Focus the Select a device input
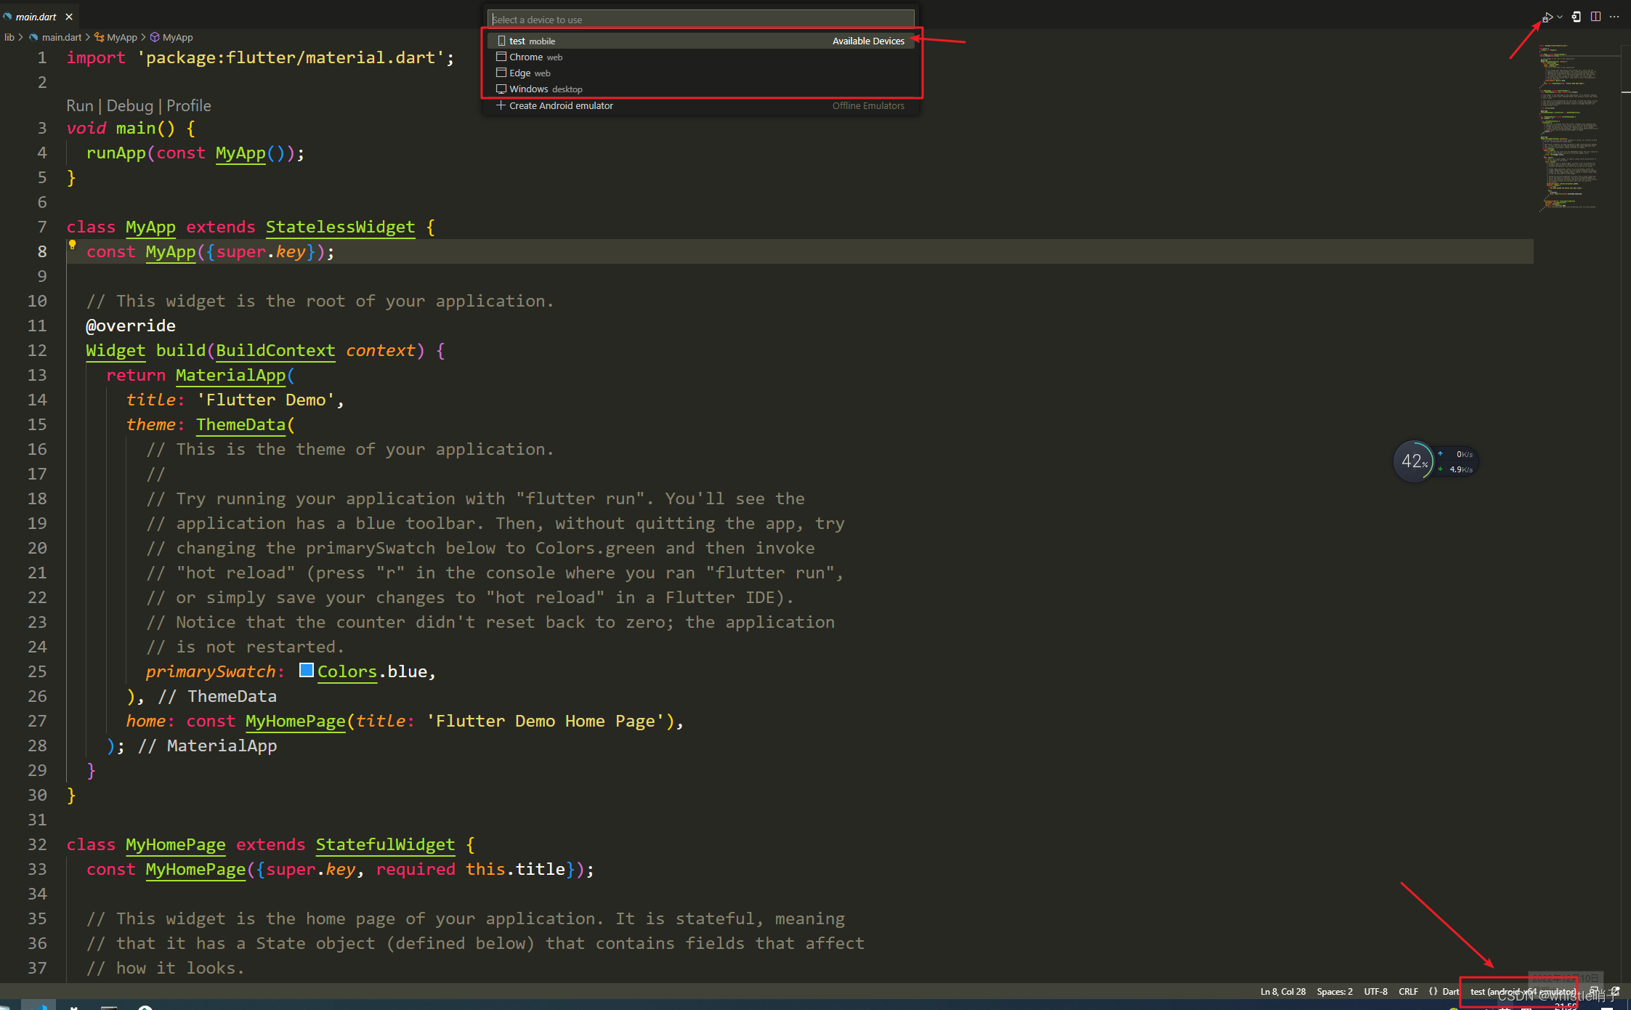1631x1010 pixels. 700,20
